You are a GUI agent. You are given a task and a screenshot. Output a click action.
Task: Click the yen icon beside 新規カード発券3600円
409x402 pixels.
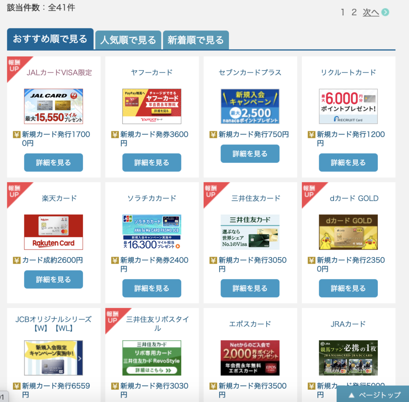tap(115, 134)
